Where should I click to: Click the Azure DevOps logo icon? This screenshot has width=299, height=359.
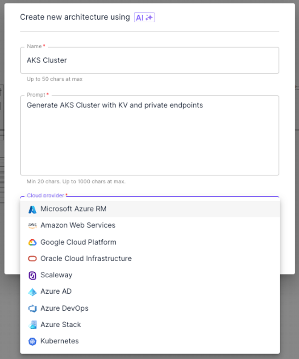coord(32,308)
